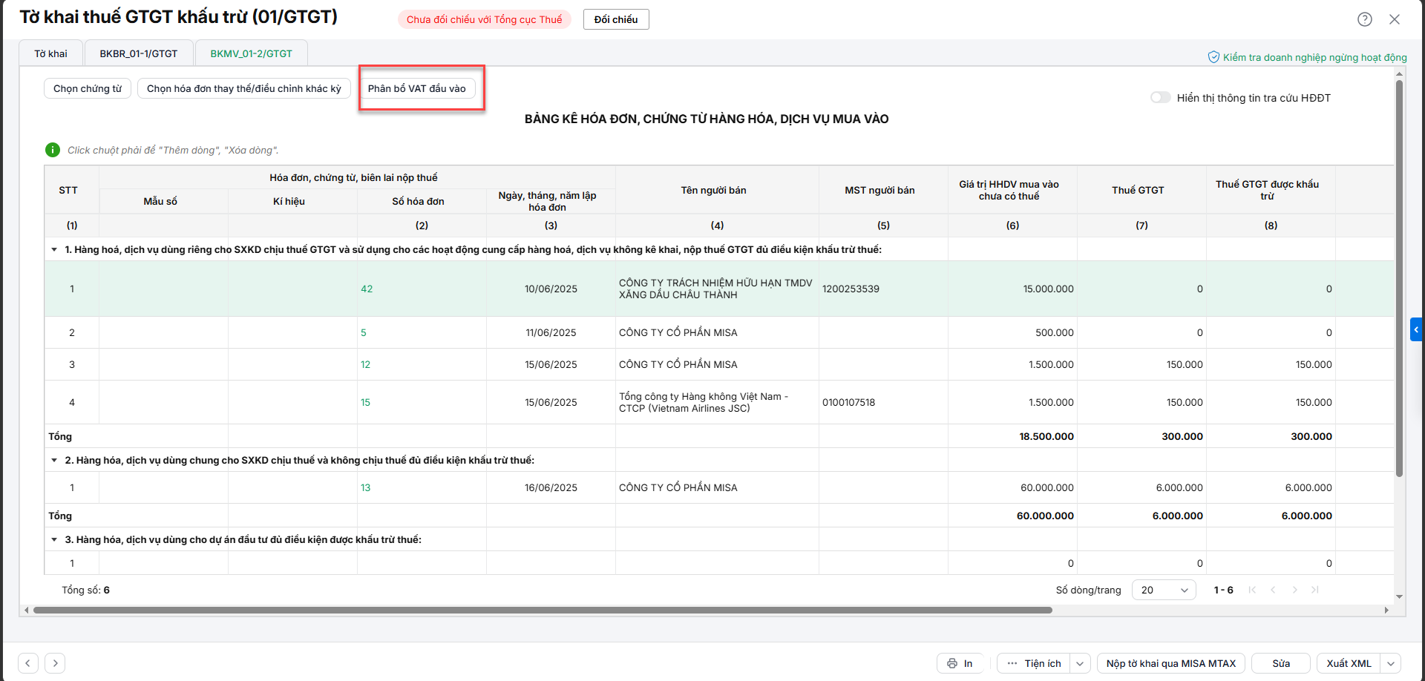Click the Xuất XML button

click(1349, 663)
